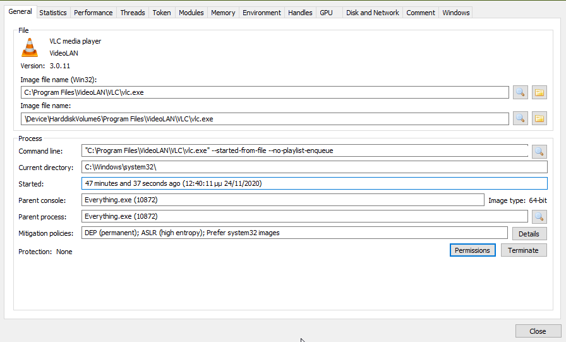Open folder icon beside Device path field
Viewport: 566px width, 342px height.
539,118
